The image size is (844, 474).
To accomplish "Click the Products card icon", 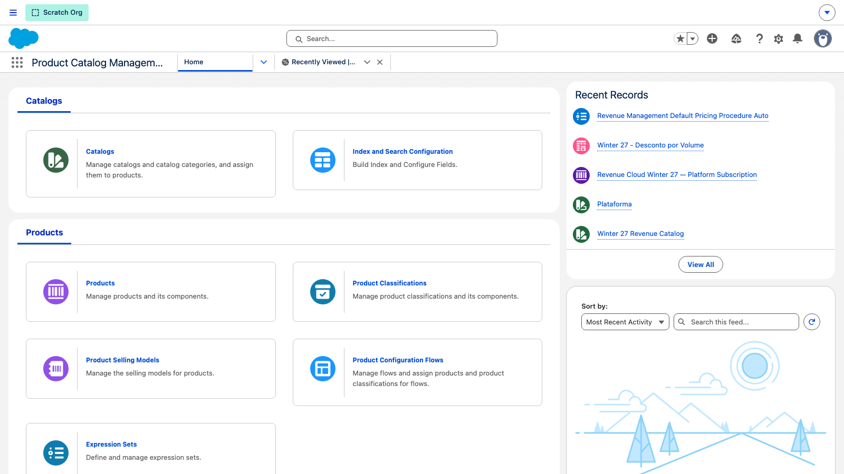I will click(x=56, y=292).
